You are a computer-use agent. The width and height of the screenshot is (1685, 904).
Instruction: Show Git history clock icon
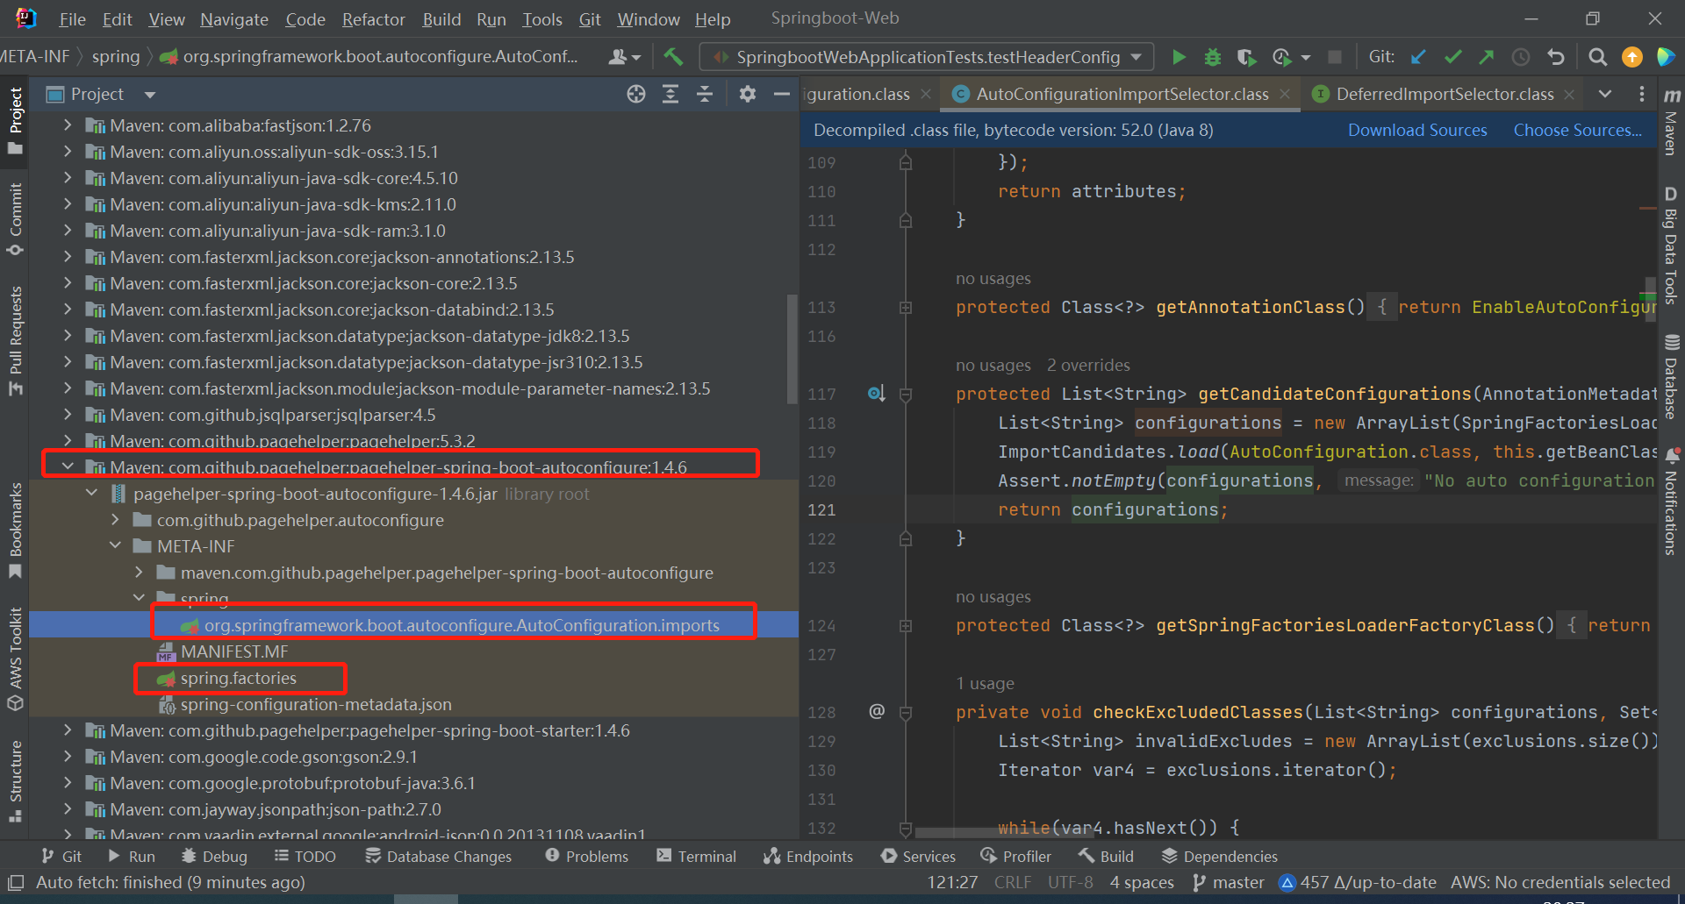(x=1520, y=57)
